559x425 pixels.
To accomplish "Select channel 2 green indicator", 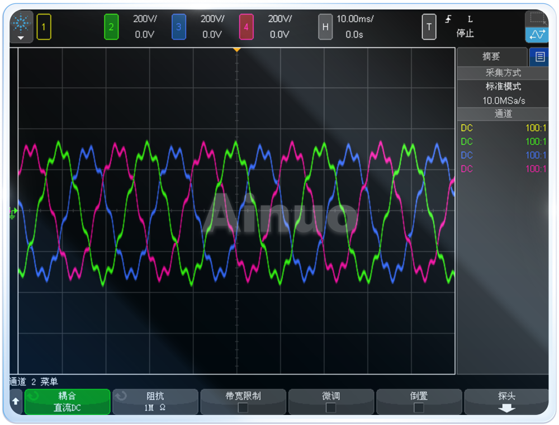I will pos(111,27).
